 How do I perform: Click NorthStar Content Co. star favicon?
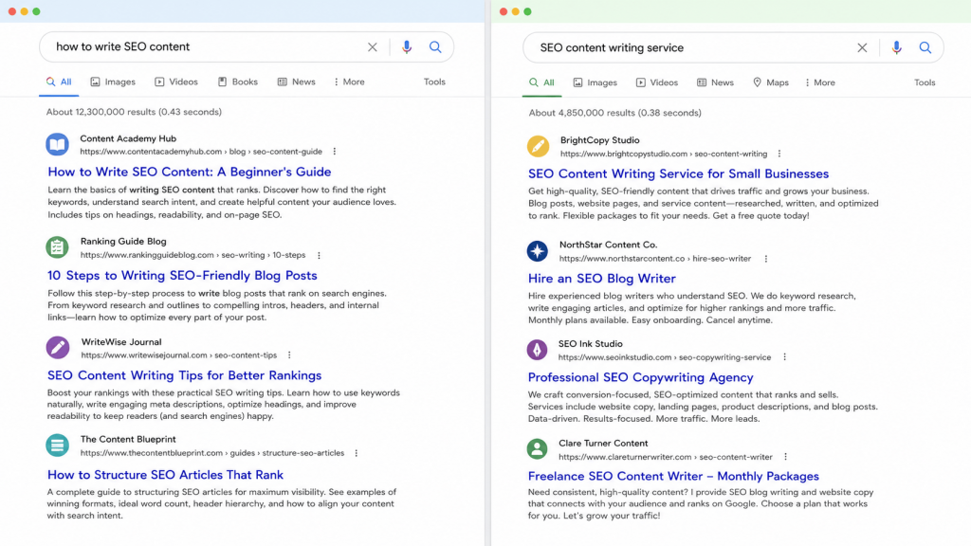tap(537, 250)
